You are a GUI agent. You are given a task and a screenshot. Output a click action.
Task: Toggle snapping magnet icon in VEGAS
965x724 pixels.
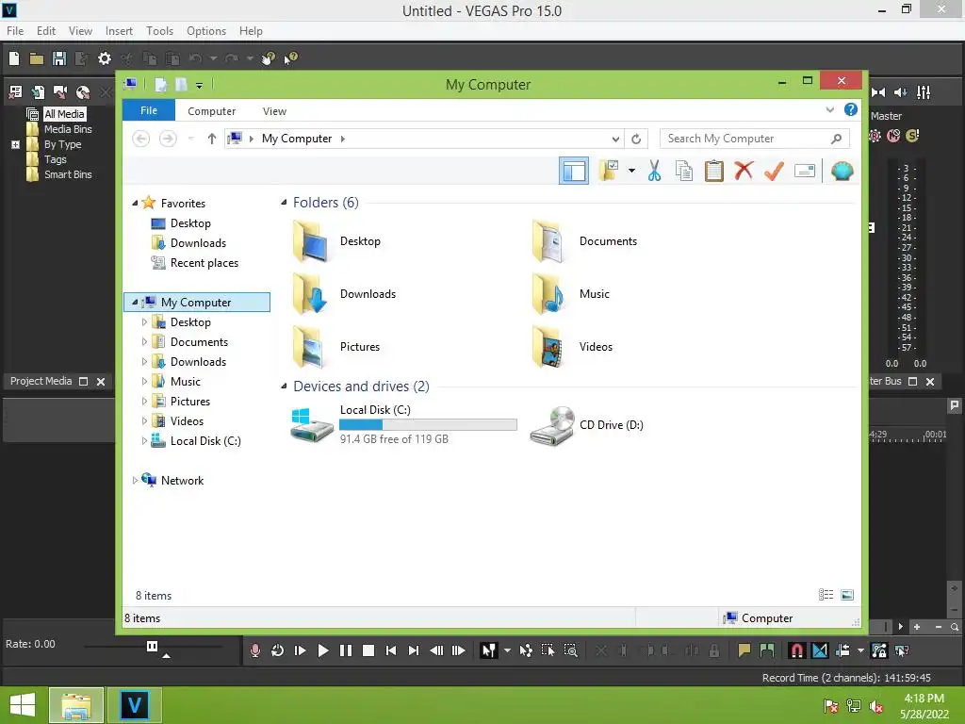(796, 650)
